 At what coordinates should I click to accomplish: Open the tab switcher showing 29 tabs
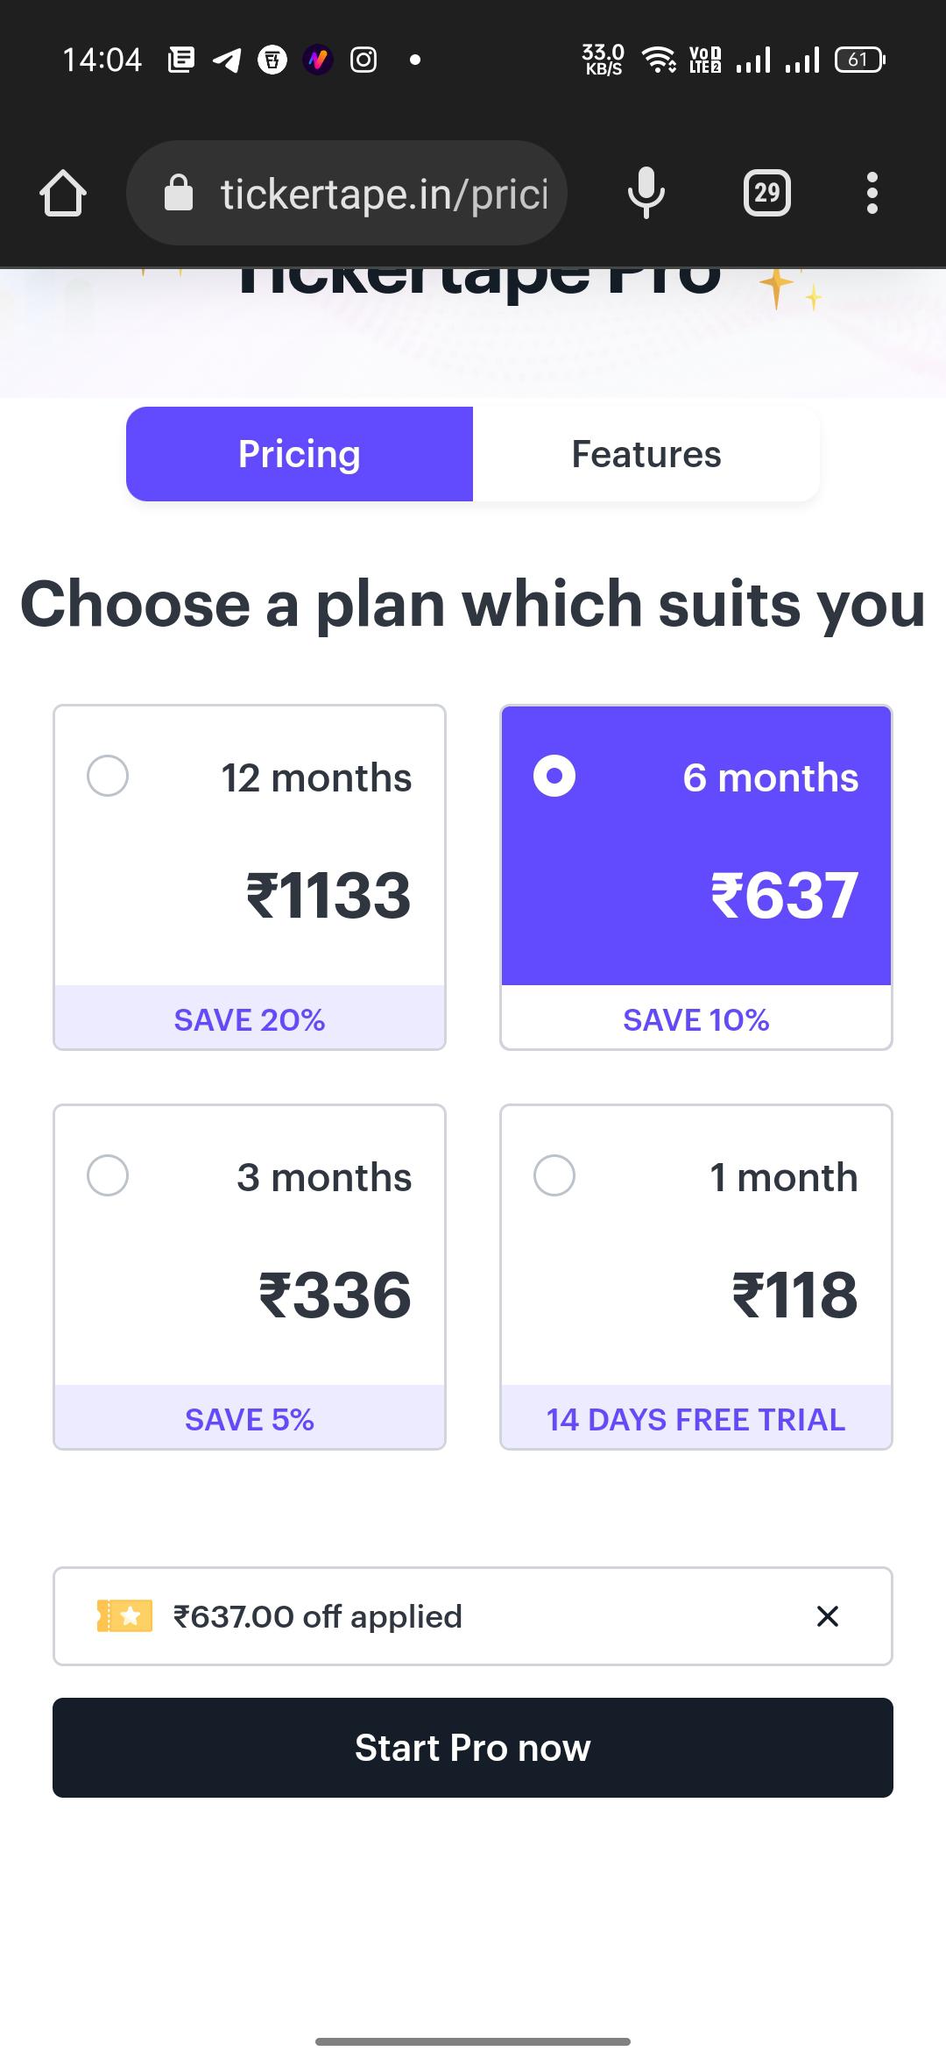click(766, 192)
